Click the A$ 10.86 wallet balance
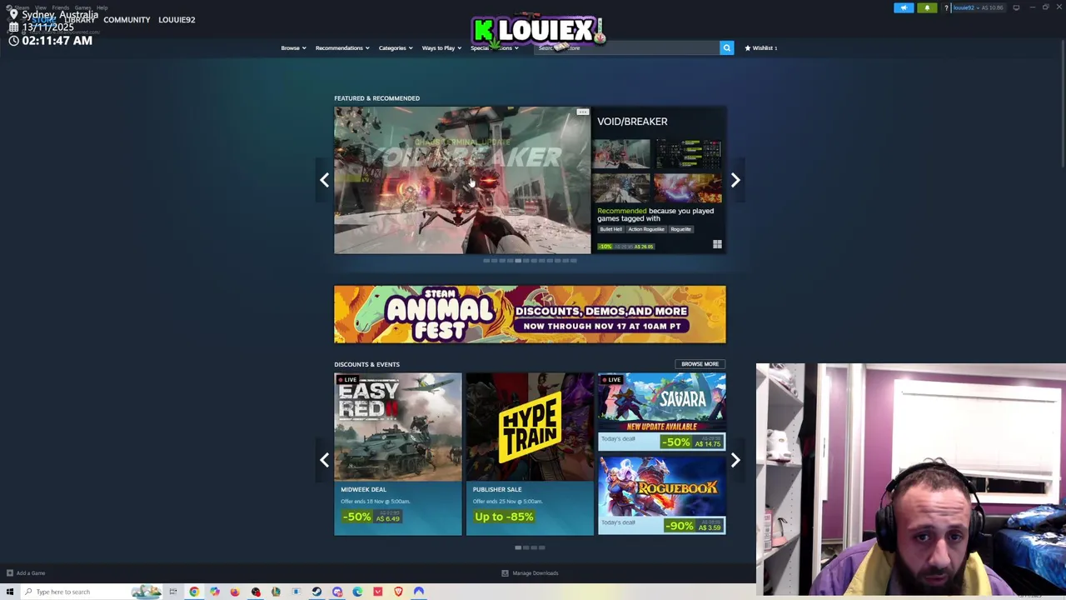The height and width of the screenshot is (600, 1066). (x=993, y=7)
